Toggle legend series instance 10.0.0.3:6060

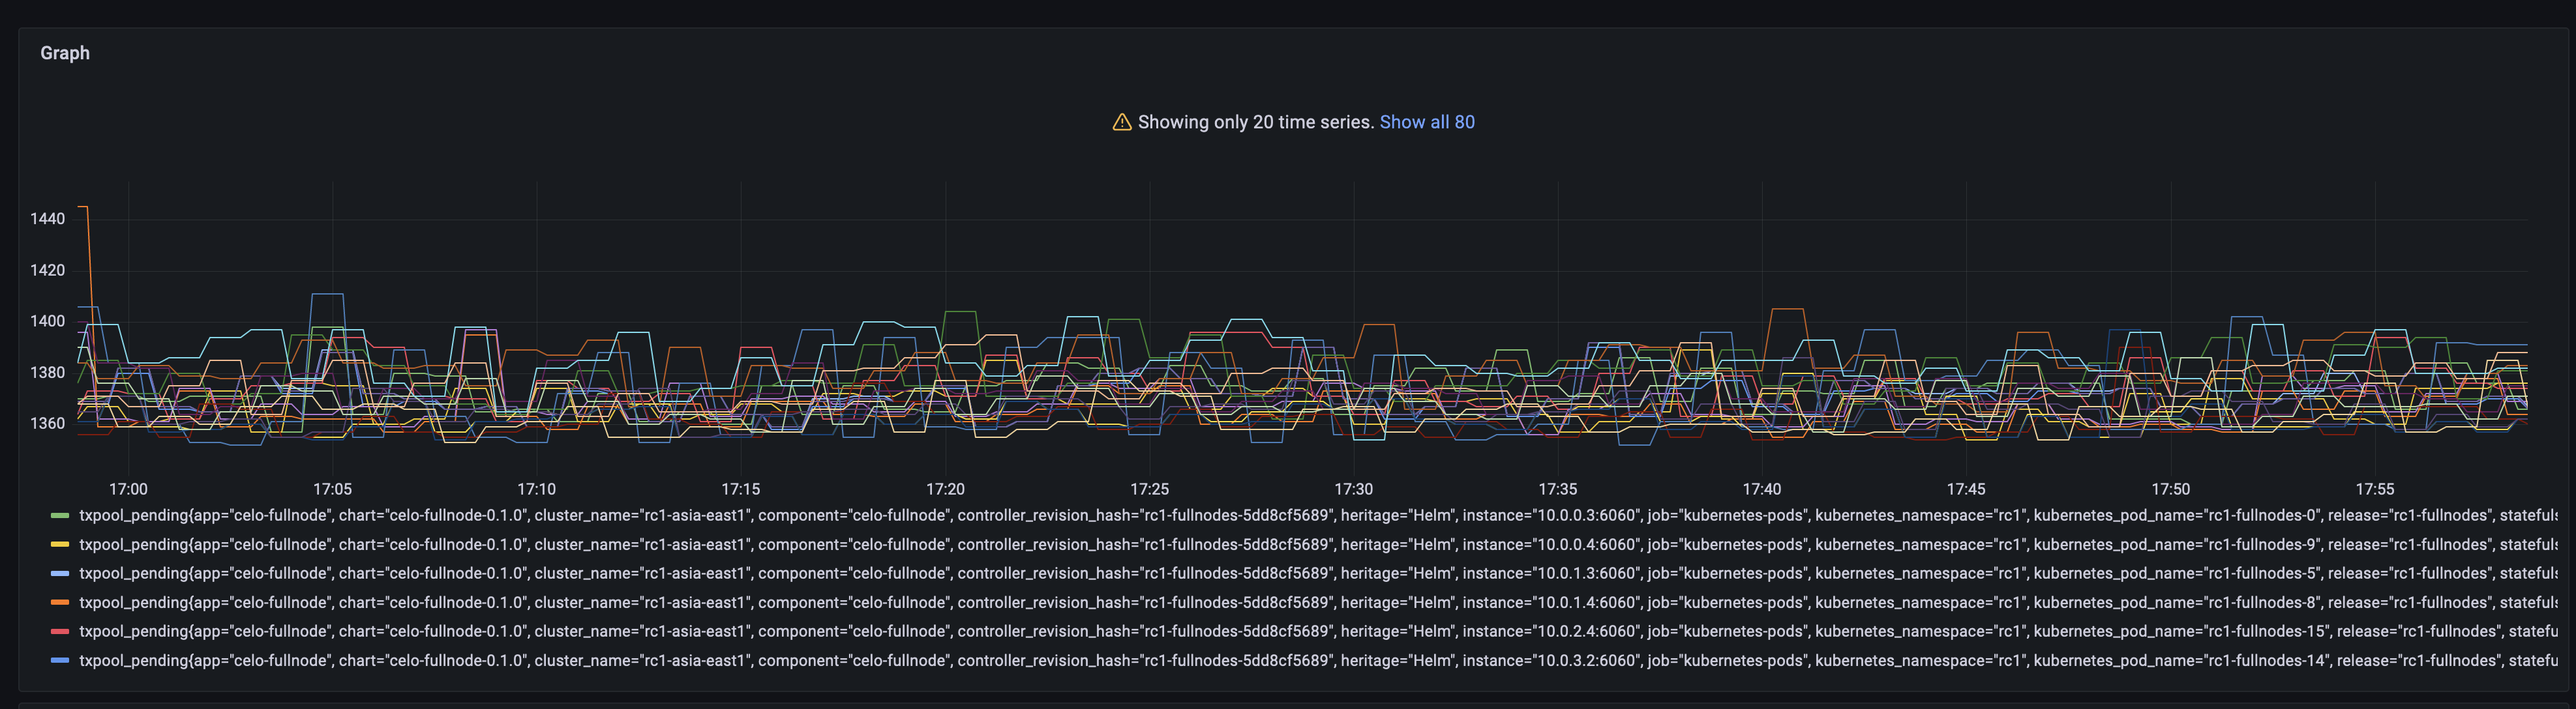pyautogui.click(x=1318, y=515)
